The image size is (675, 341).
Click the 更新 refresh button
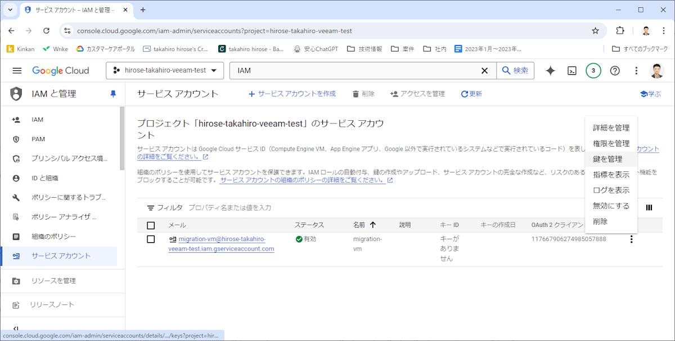coord(471,94)
